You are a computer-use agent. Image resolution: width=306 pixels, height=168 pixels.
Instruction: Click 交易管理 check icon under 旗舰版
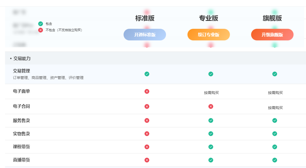275,74
